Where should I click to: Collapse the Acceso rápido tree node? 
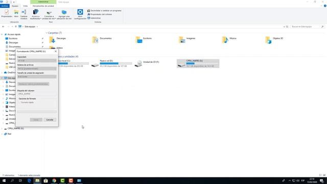click(x=2, y=34)
